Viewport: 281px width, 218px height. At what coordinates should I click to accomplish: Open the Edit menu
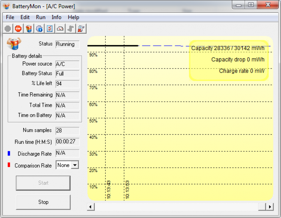(x=25, y=17)
